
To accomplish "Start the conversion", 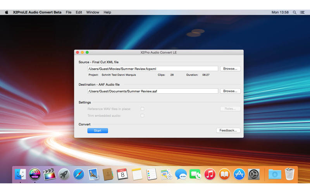I will tap(98, 130).
